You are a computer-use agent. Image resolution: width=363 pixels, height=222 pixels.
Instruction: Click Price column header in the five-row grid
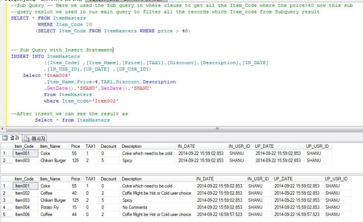coord(77,179)
